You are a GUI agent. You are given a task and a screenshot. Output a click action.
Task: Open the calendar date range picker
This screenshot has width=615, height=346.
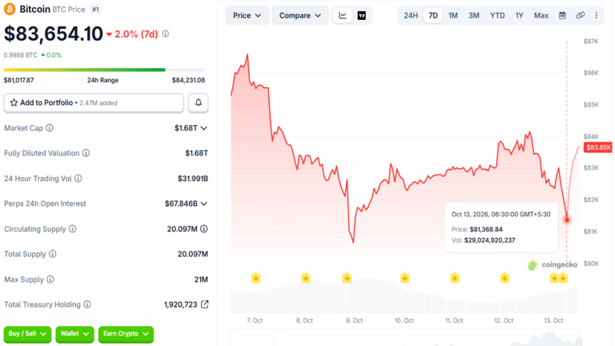click(562, 16)
